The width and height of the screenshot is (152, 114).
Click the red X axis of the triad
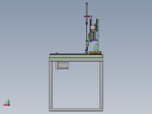coord(6,105)
